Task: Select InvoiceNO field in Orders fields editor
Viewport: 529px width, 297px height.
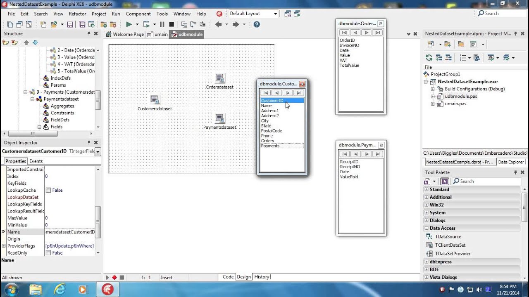Action: [x=349, y=45]
